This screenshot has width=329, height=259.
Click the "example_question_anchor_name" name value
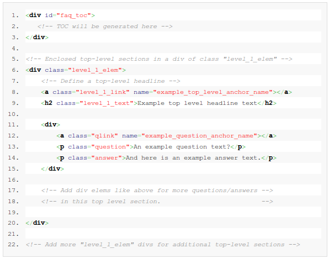(199, 136)
